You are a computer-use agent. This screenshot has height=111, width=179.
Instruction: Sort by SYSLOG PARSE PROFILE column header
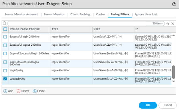25,29
